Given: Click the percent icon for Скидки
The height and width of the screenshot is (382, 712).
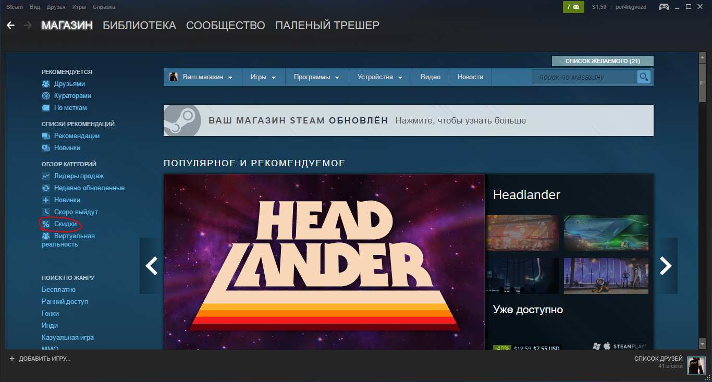Looking at the screenshot, I should [46, 224].
